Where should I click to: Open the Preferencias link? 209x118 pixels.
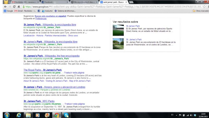41,19
